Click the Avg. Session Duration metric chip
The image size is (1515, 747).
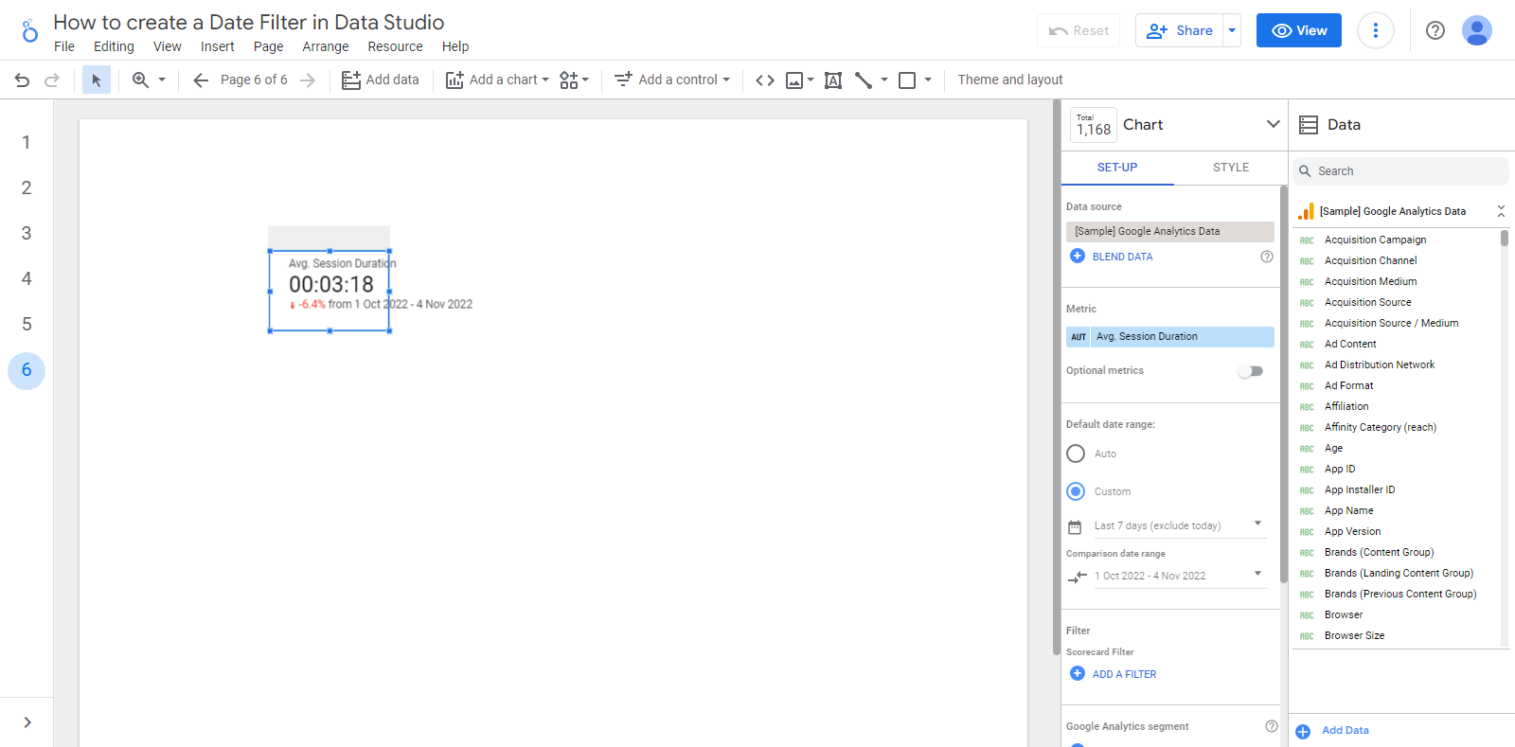tap(1170, 337)
